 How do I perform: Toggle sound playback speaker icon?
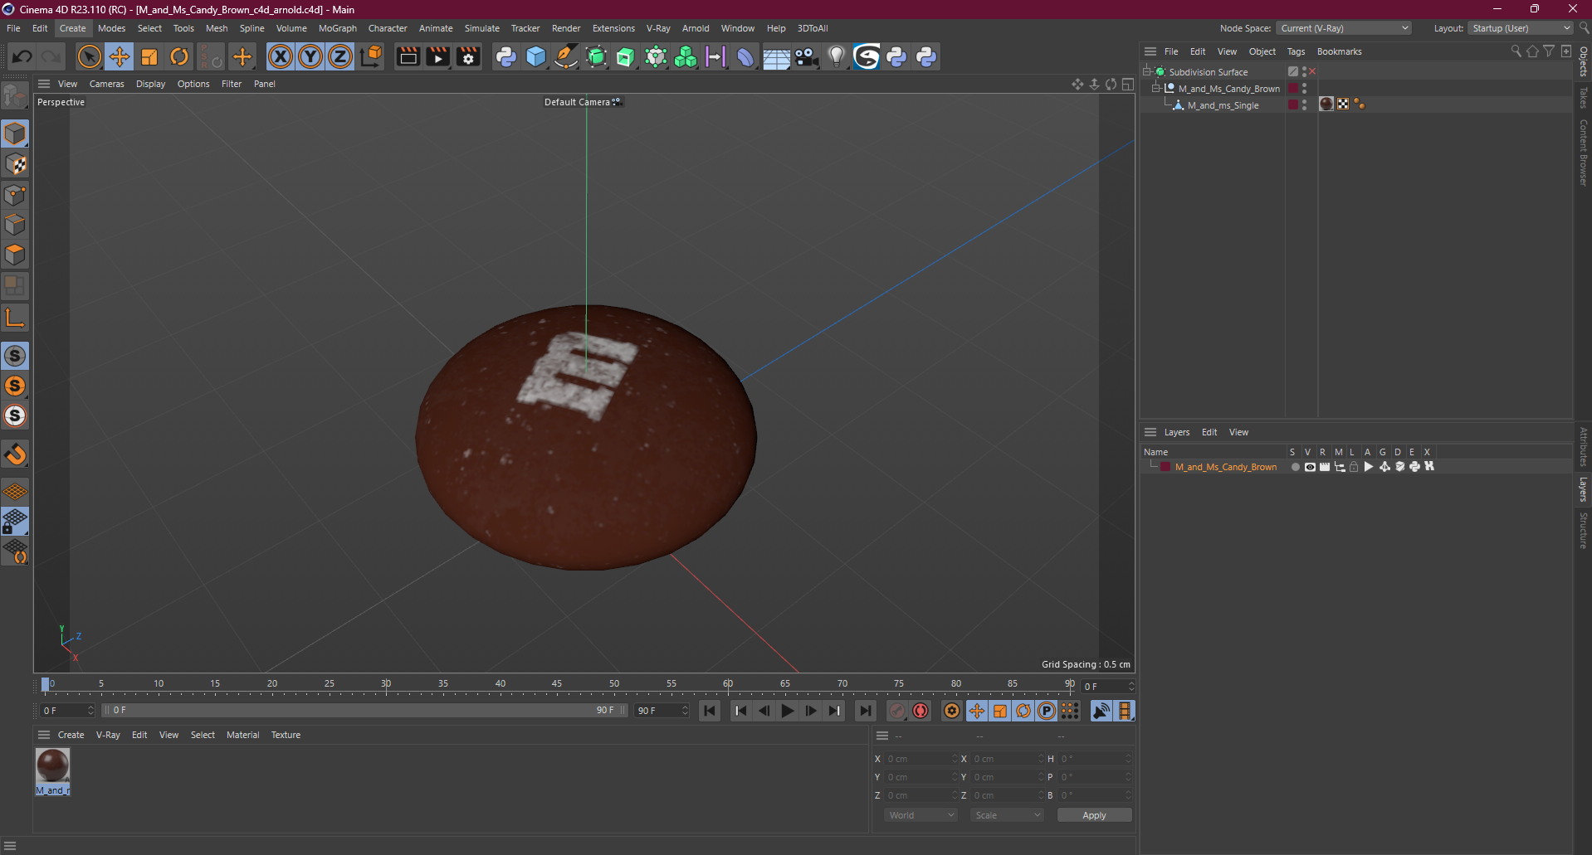coord(1101,711)
